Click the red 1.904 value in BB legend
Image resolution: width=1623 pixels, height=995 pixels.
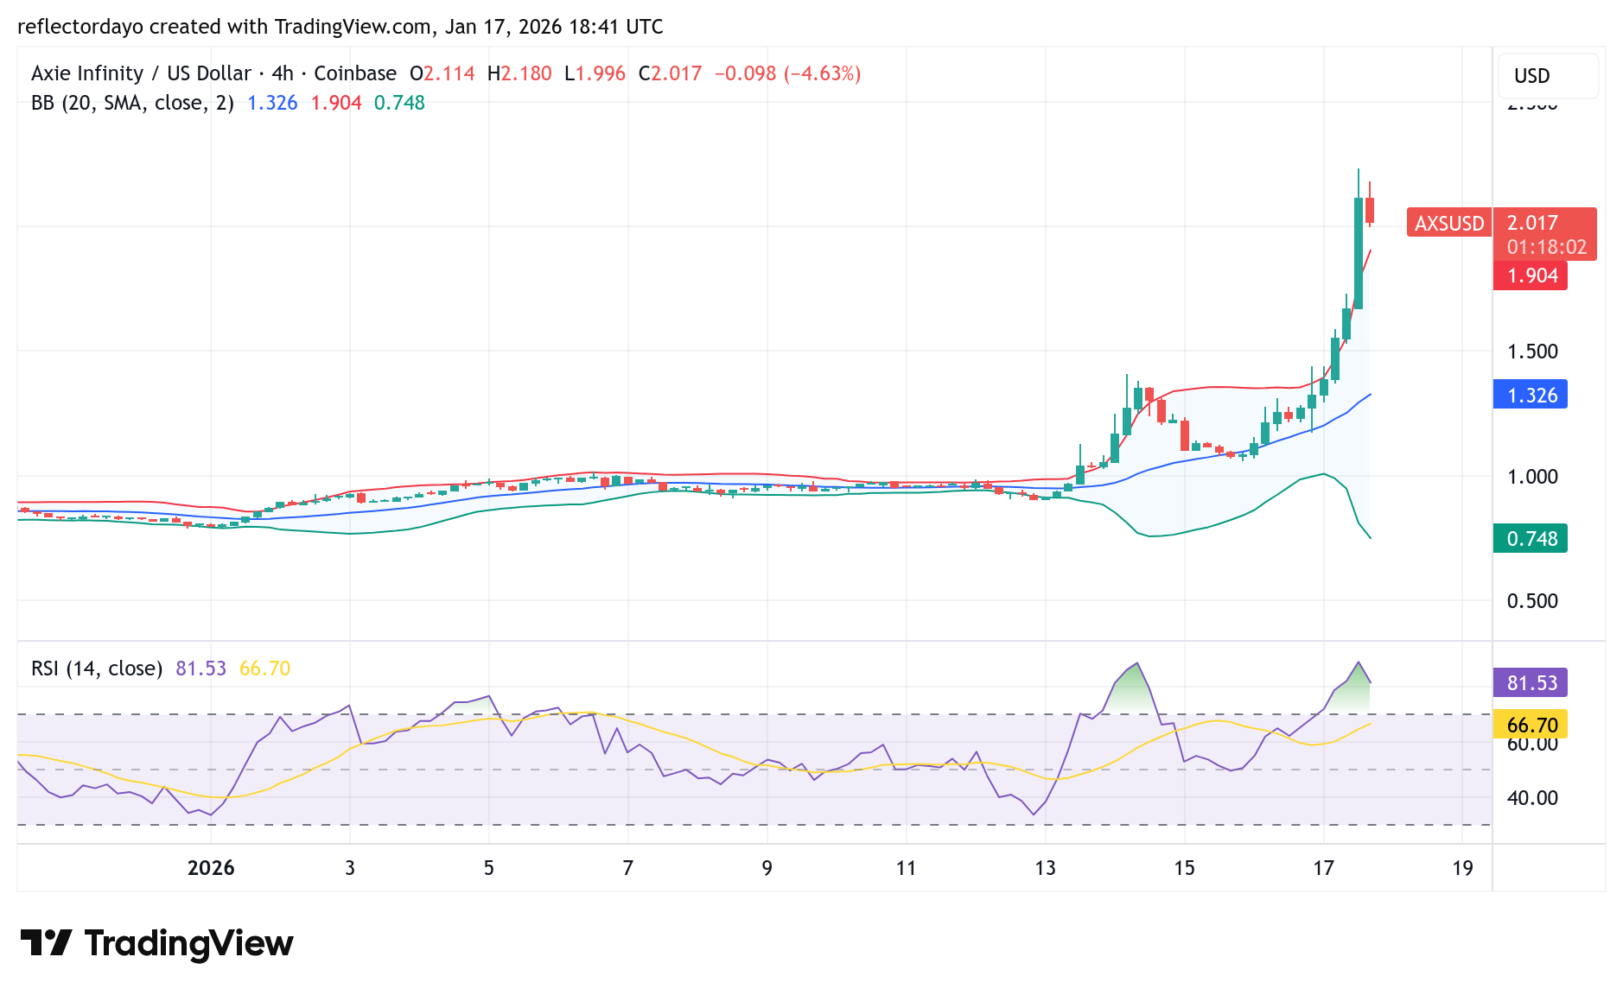point(336,103)
